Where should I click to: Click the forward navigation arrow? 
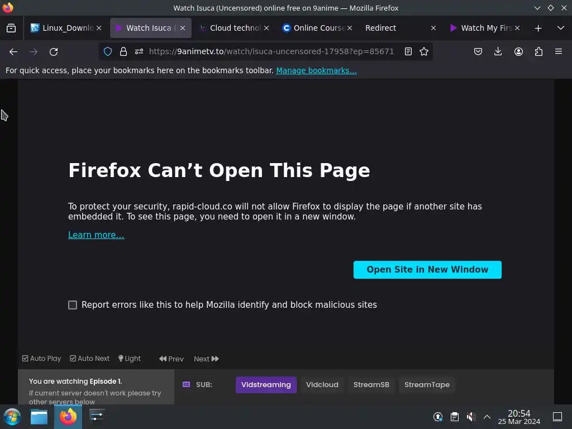(34, 52)
